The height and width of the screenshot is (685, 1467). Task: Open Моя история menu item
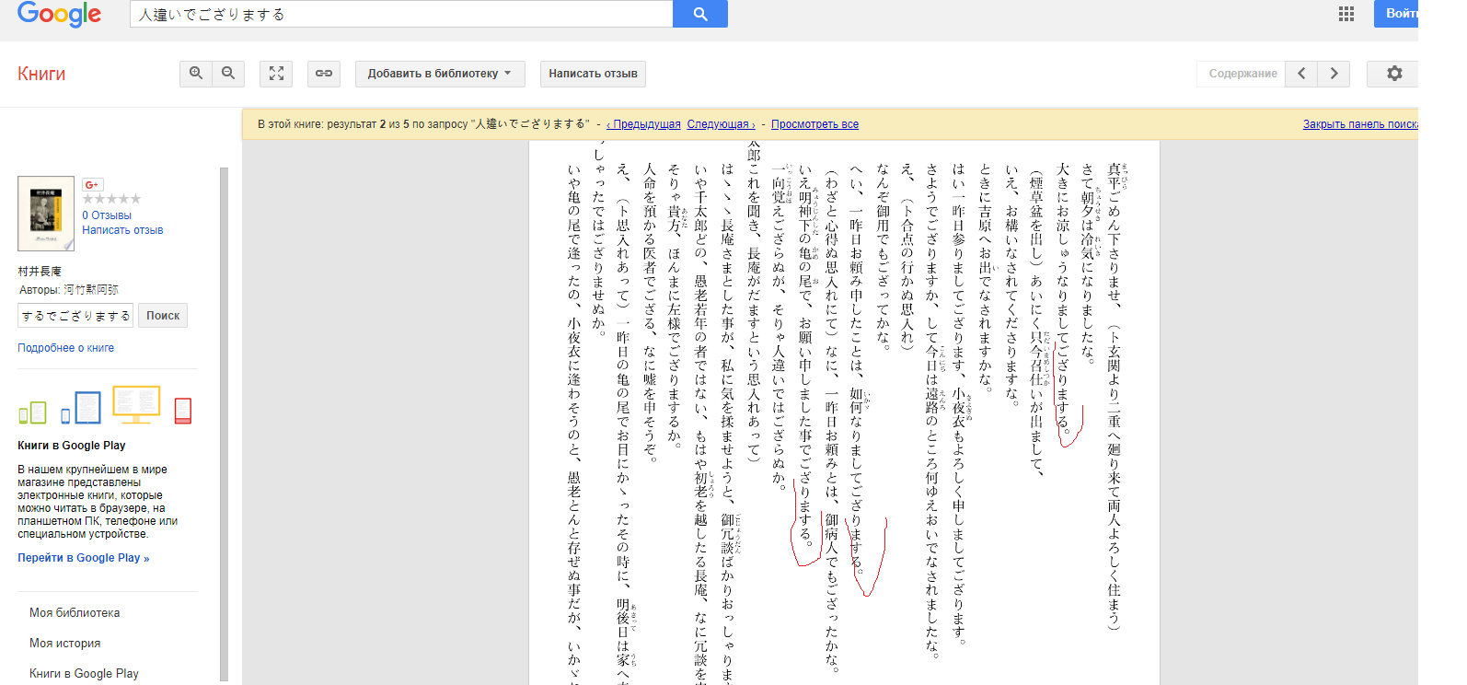click(x=65, y=644)
